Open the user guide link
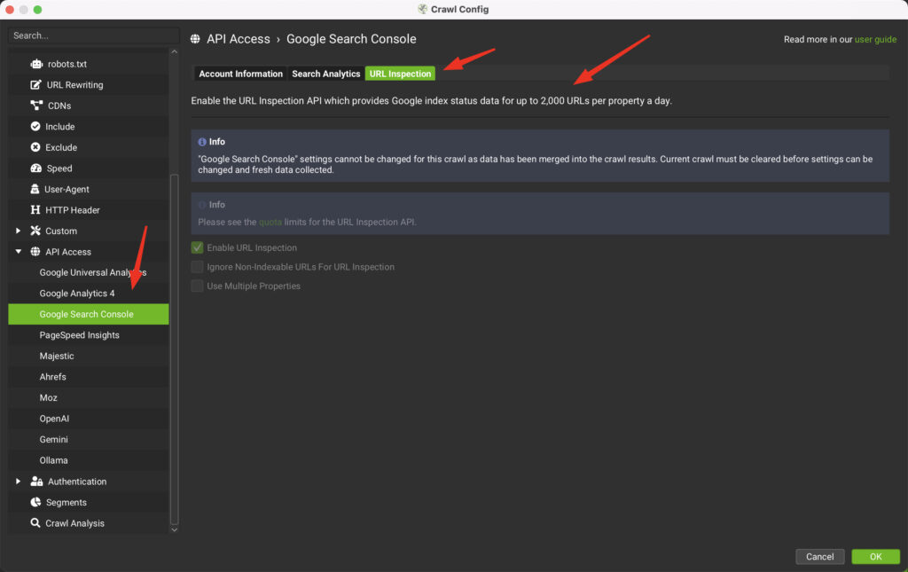The height and width of the screenshot is (572, 908). (x=874, y=38)
